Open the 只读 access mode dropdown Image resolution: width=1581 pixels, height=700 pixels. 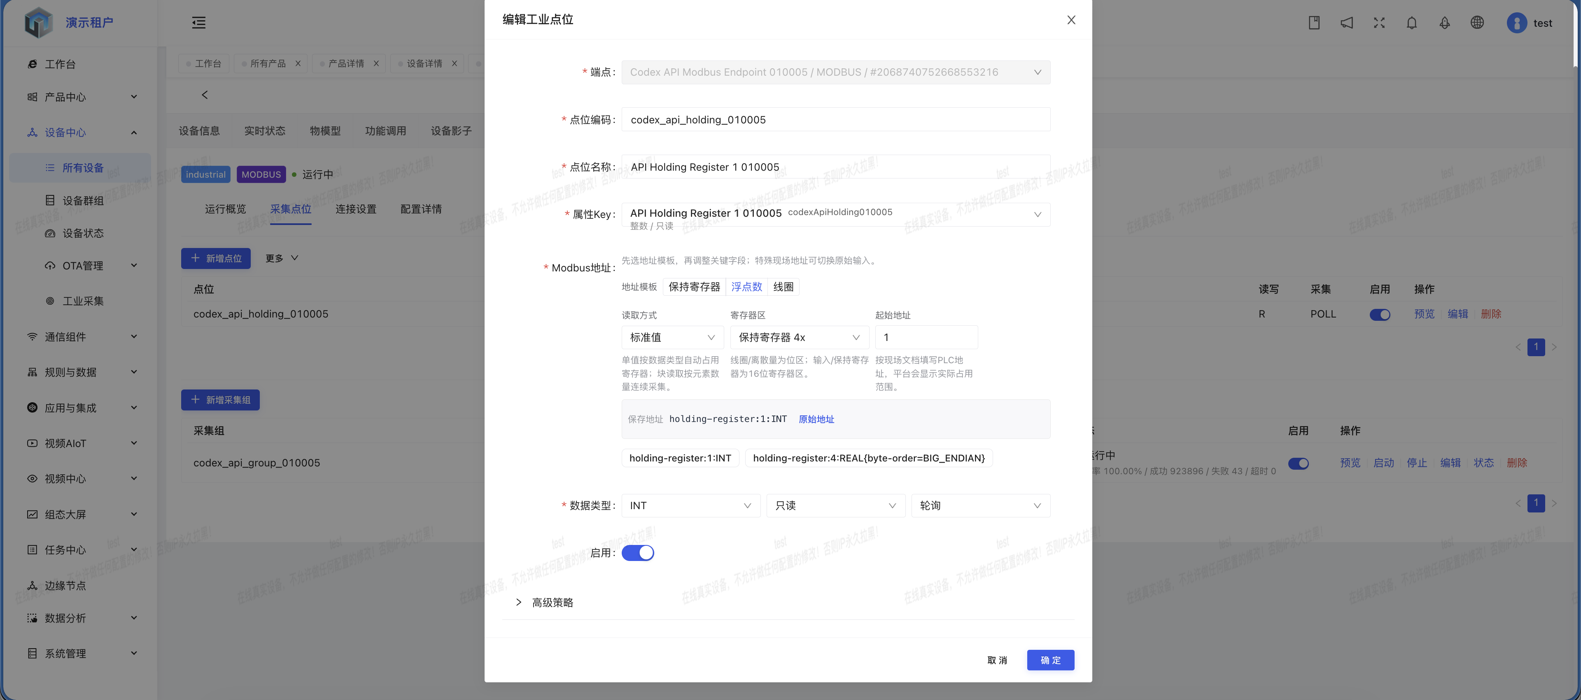pos(835,506)
